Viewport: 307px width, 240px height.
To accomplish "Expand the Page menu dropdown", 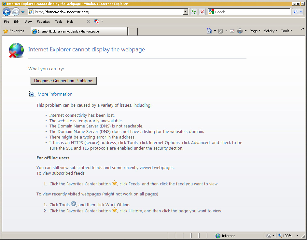I will pos(255,31).
